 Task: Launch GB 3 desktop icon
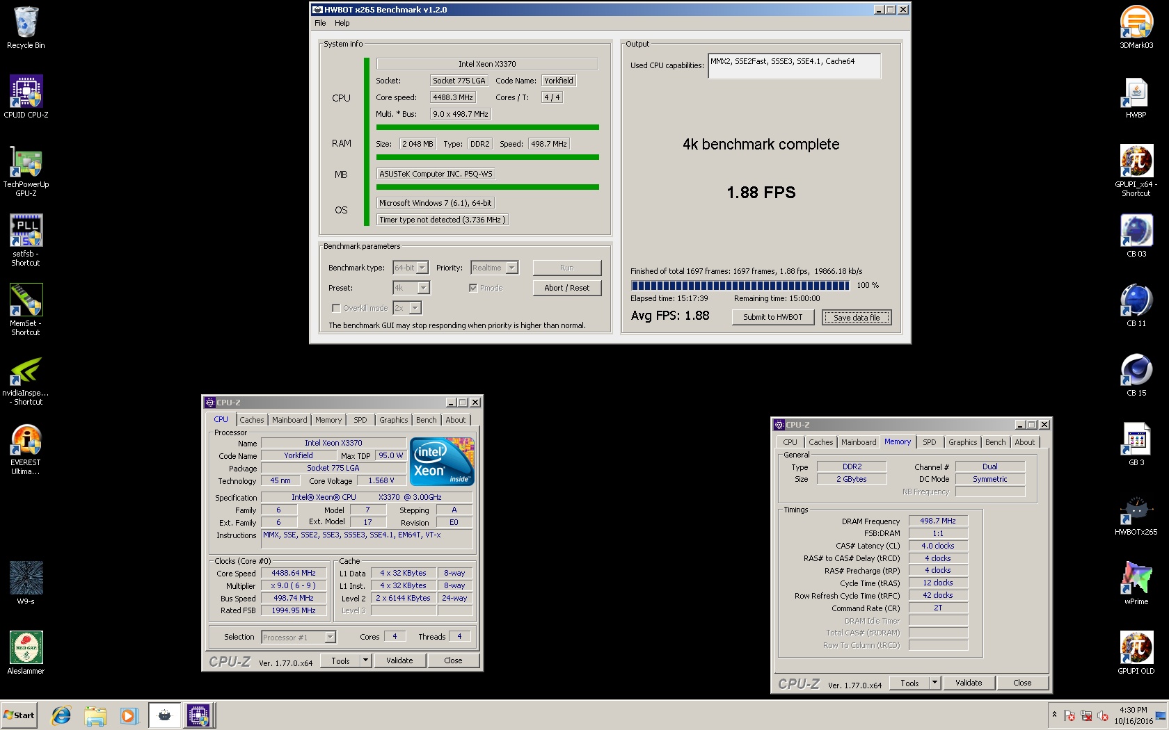pyautogui.click(x=1136, y=445)
